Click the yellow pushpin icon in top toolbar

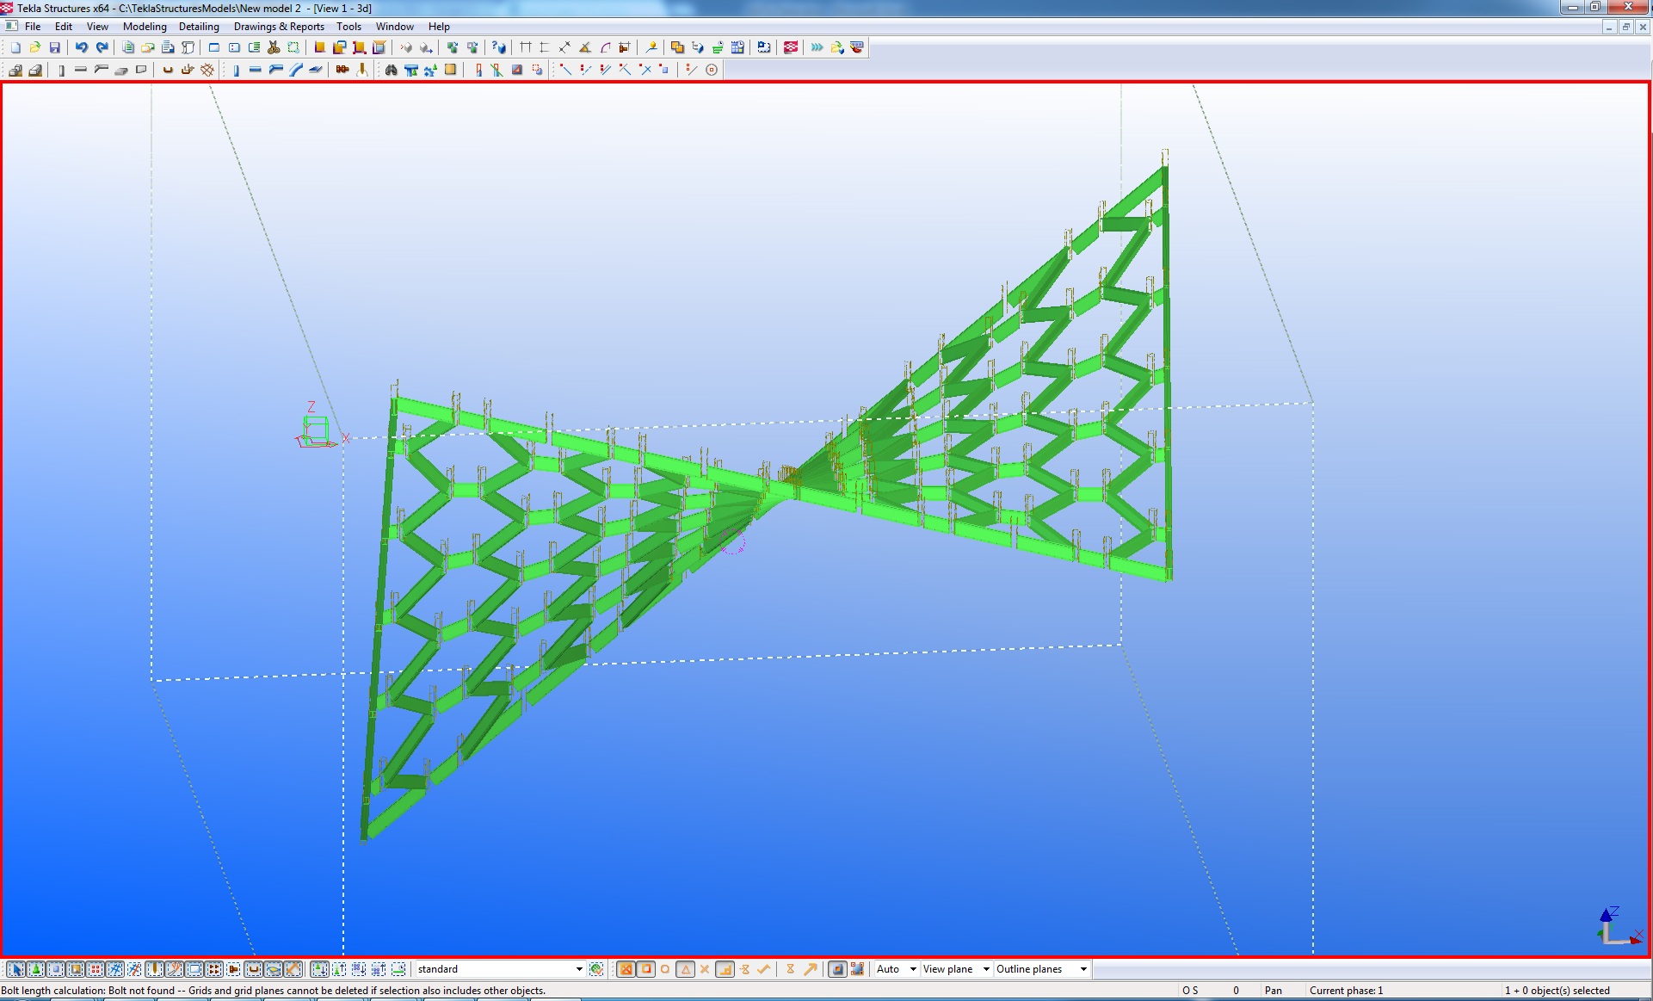click(651, 47)
